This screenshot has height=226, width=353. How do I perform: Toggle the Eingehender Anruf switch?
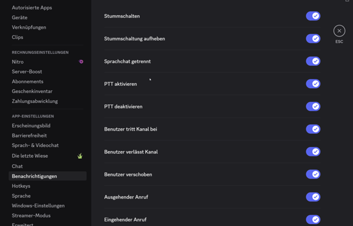coord(313,219)
